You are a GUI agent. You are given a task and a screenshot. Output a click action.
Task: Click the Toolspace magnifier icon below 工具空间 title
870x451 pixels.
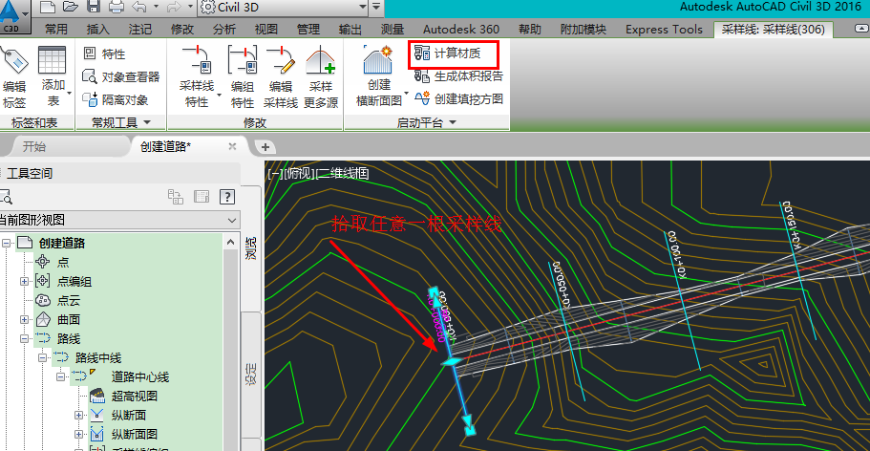pos(6,197)
